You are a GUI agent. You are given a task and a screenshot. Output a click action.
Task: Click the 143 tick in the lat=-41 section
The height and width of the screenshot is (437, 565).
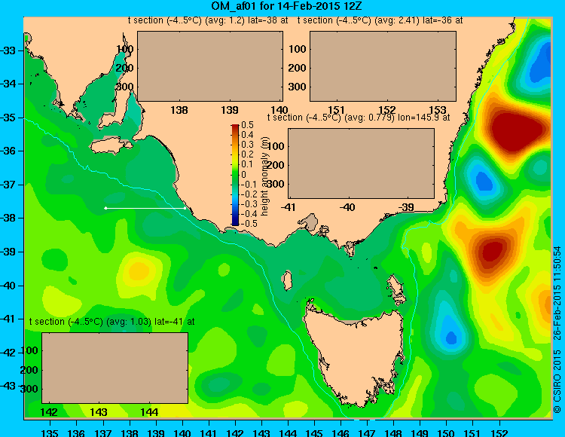coord(99,412)
